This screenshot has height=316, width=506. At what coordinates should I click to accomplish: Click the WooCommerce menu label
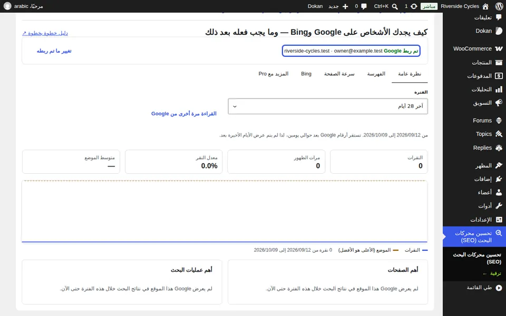[x=472, y=48]
